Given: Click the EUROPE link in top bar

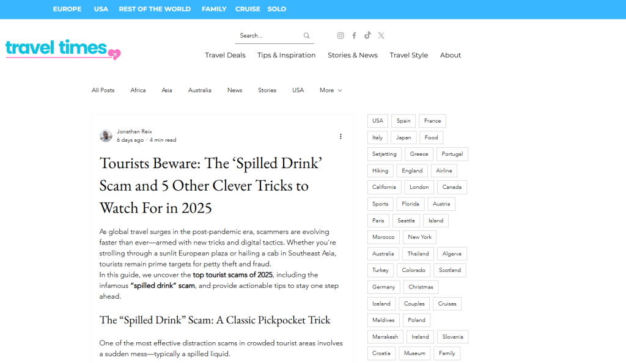Looking at the screenshot, I should coord(67,9).
